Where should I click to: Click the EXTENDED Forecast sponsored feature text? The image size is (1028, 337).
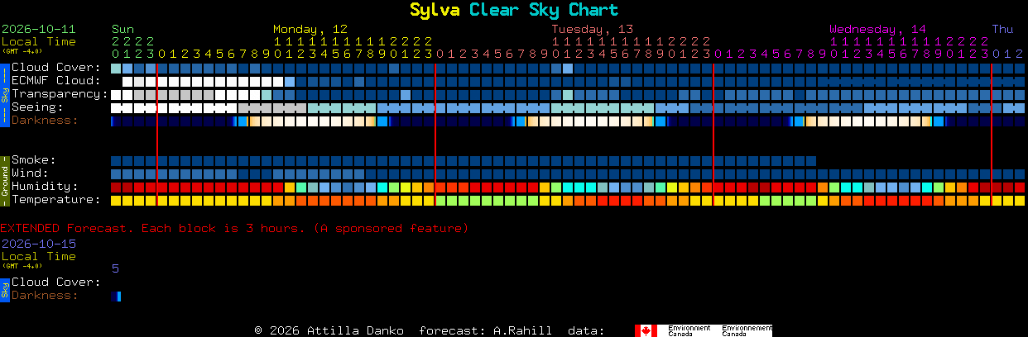pyautogui.click(x=234, y=228)
